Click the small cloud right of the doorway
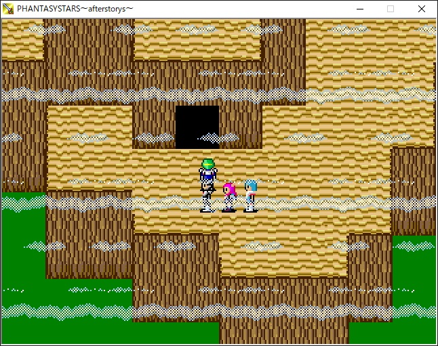This screenshot has width=438, height=346. point(219,137)
